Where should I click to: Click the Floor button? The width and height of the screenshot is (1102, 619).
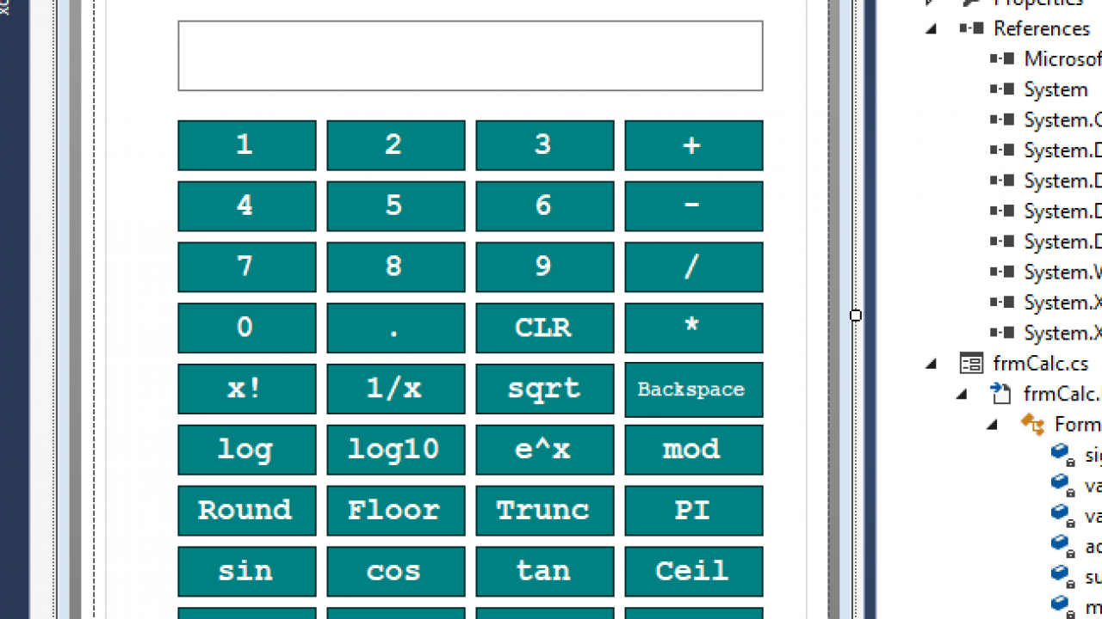pyautogui.click(x=396, y=512)
